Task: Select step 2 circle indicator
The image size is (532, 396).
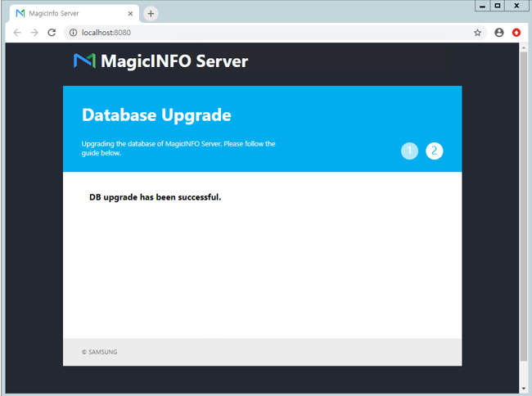Action: [434, 151]
